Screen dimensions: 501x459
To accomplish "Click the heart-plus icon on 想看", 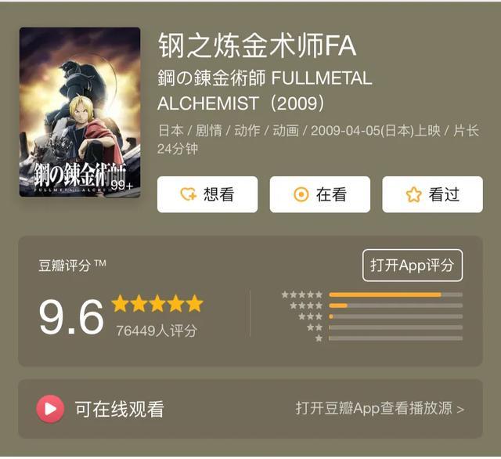I will (188, 194).
